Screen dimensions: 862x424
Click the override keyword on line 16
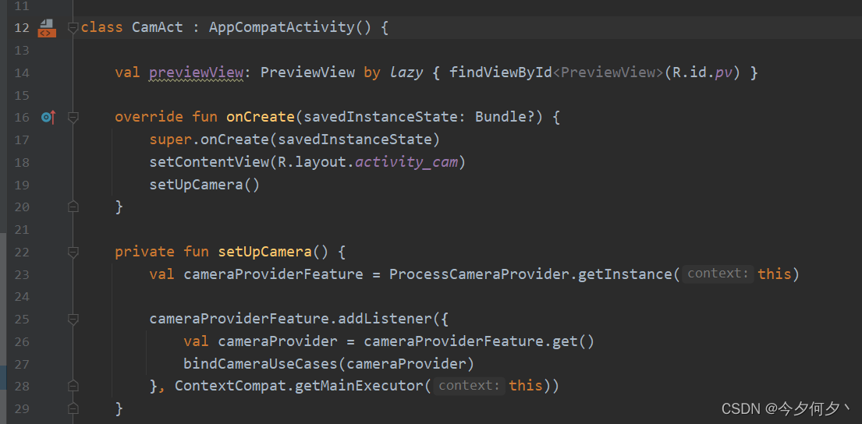tap(149, 117)
